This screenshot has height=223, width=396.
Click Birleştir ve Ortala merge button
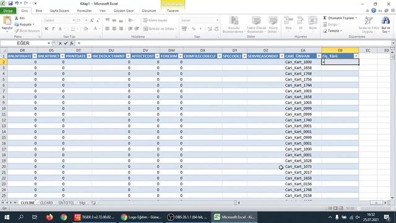click(160, 28)
